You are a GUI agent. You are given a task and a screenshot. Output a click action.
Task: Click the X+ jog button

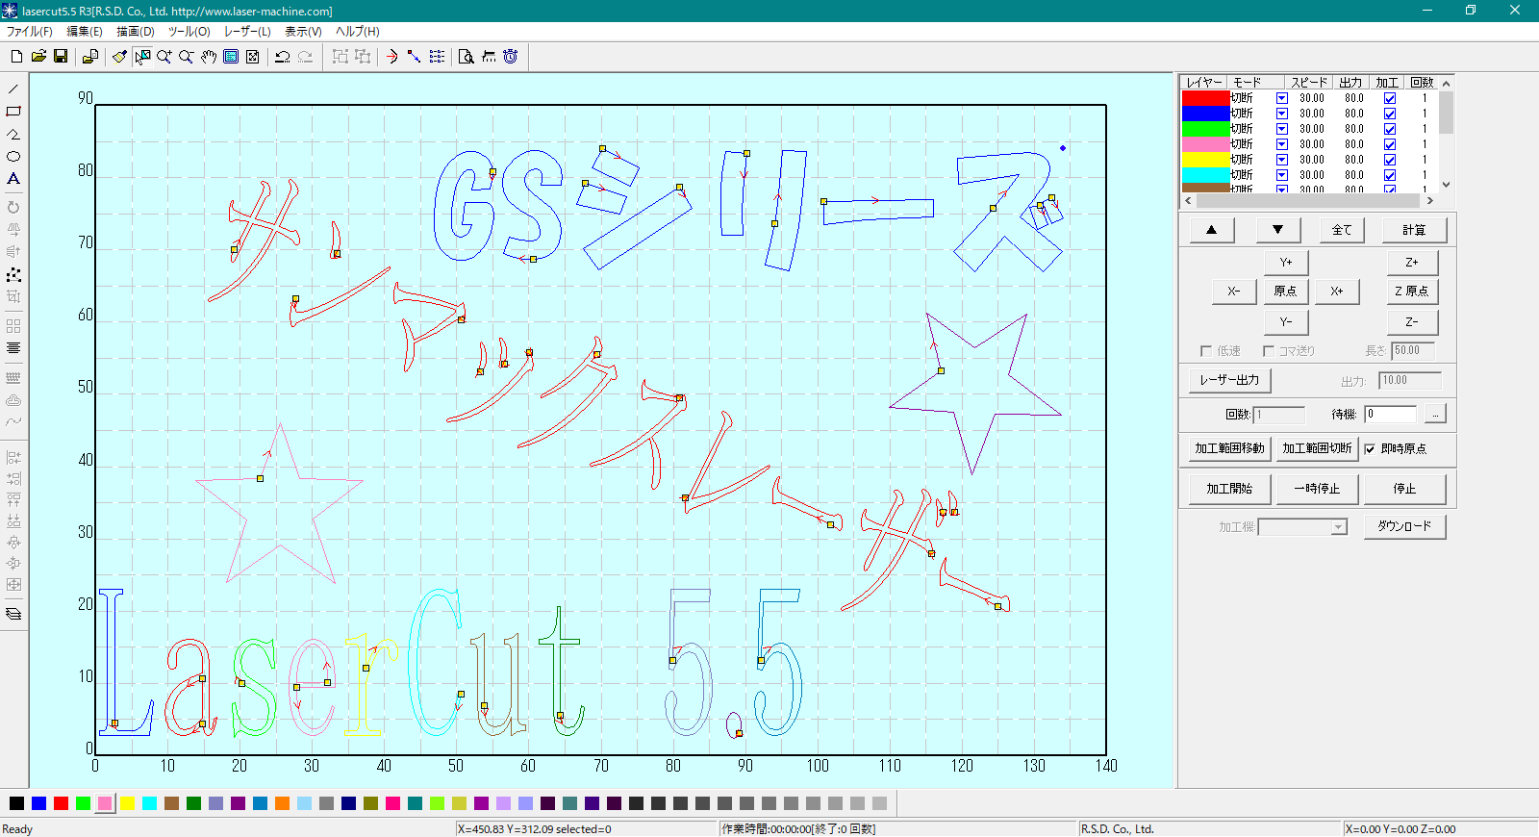[x=1336, y=292]
